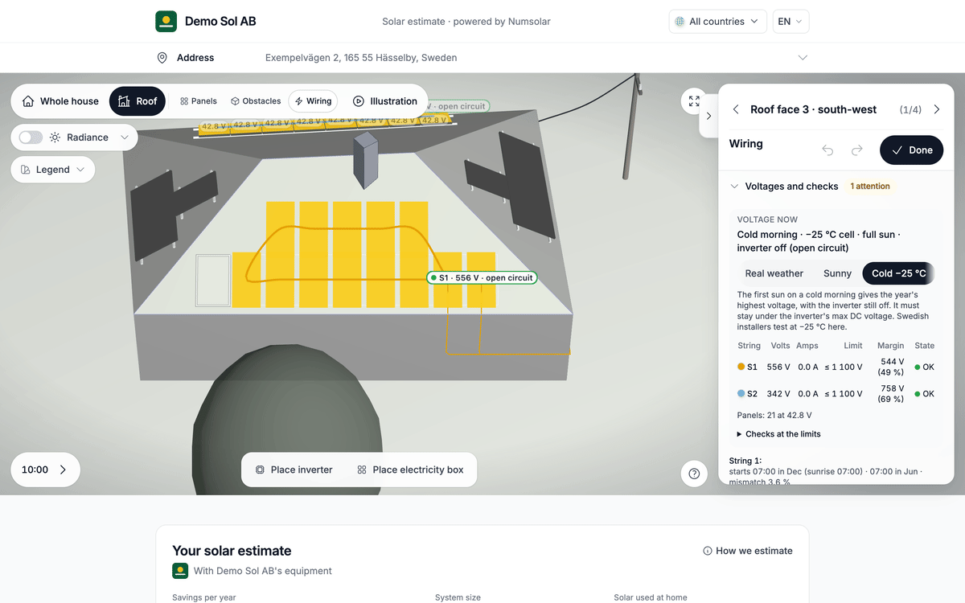Switch to the Whole house tab
965x603 pixels.
click(x=61, y=101)
